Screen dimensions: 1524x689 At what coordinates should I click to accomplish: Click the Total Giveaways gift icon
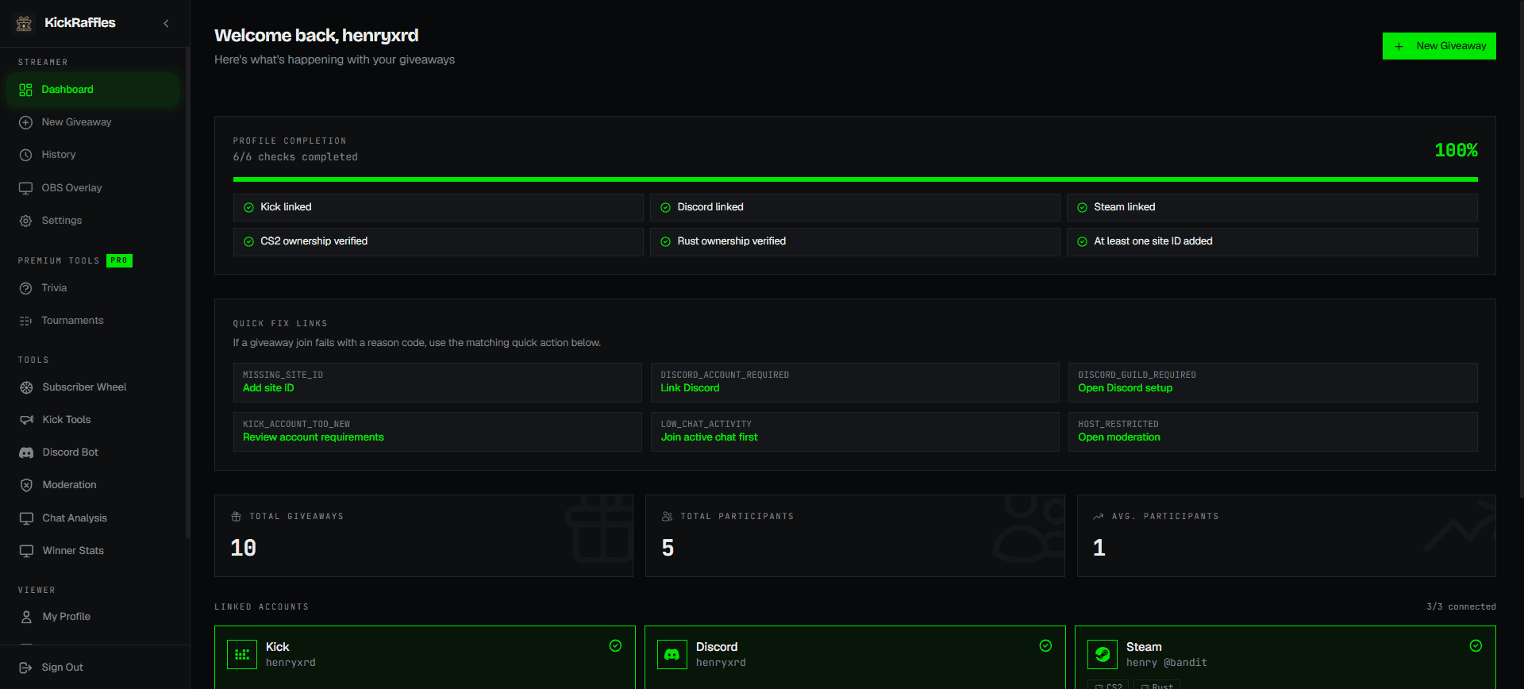click(x=236, y=517)
